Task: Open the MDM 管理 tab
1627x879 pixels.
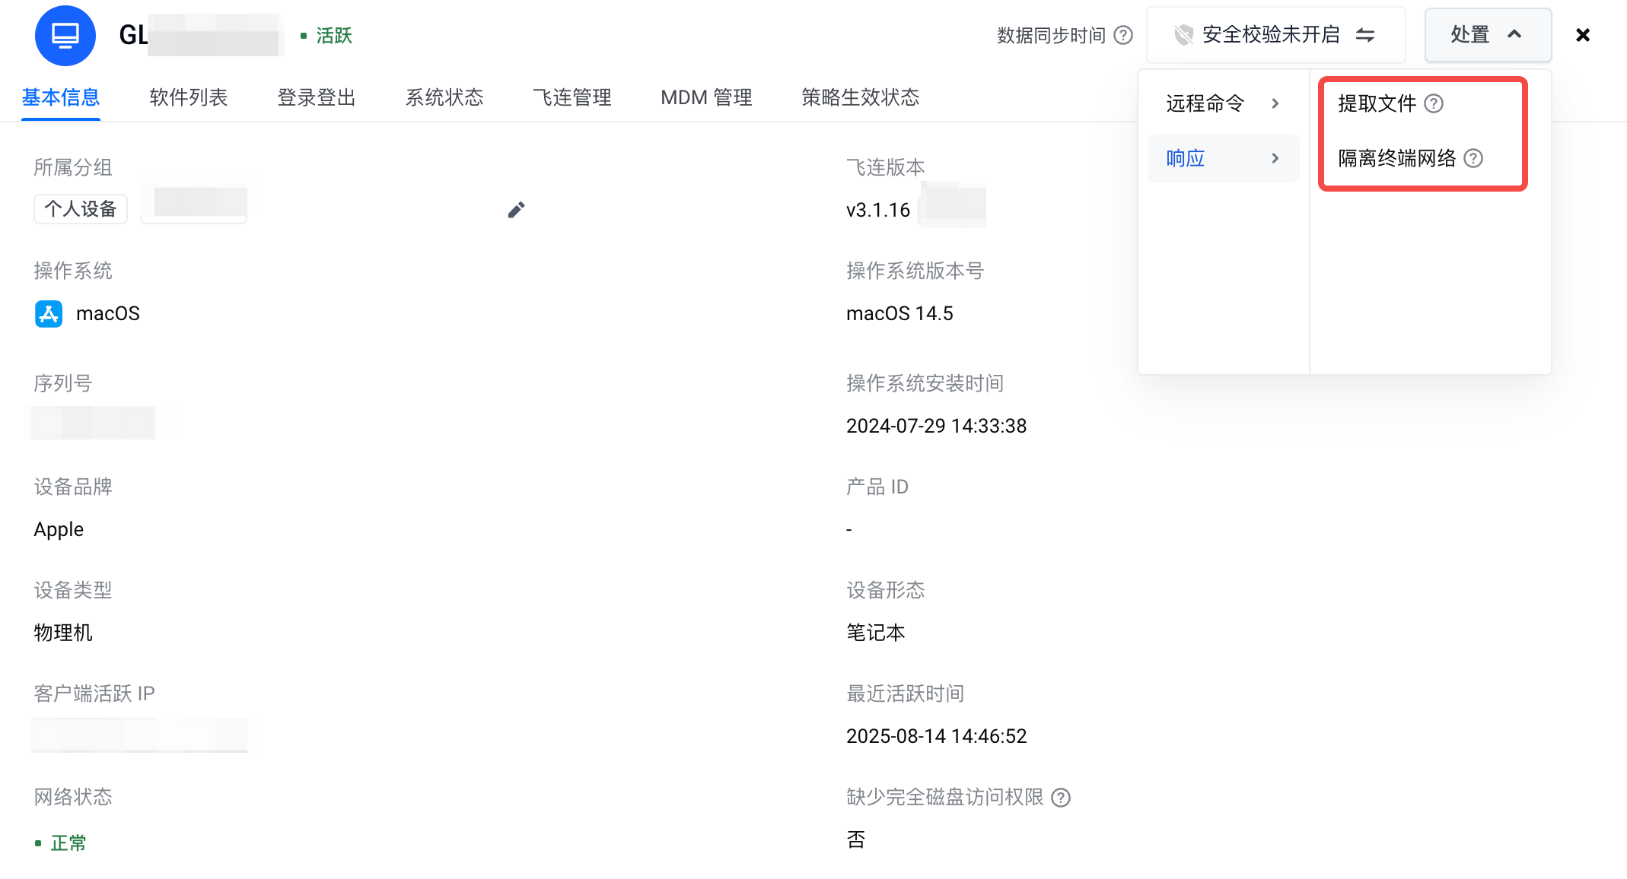Action: (706, 97)
